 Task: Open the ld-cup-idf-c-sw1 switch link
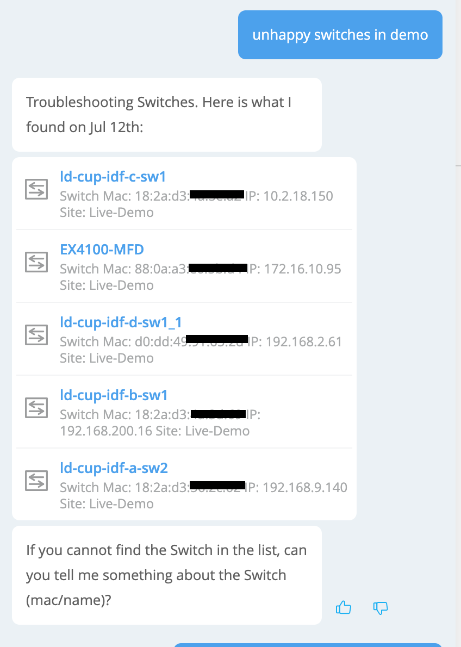coord(113,177)
